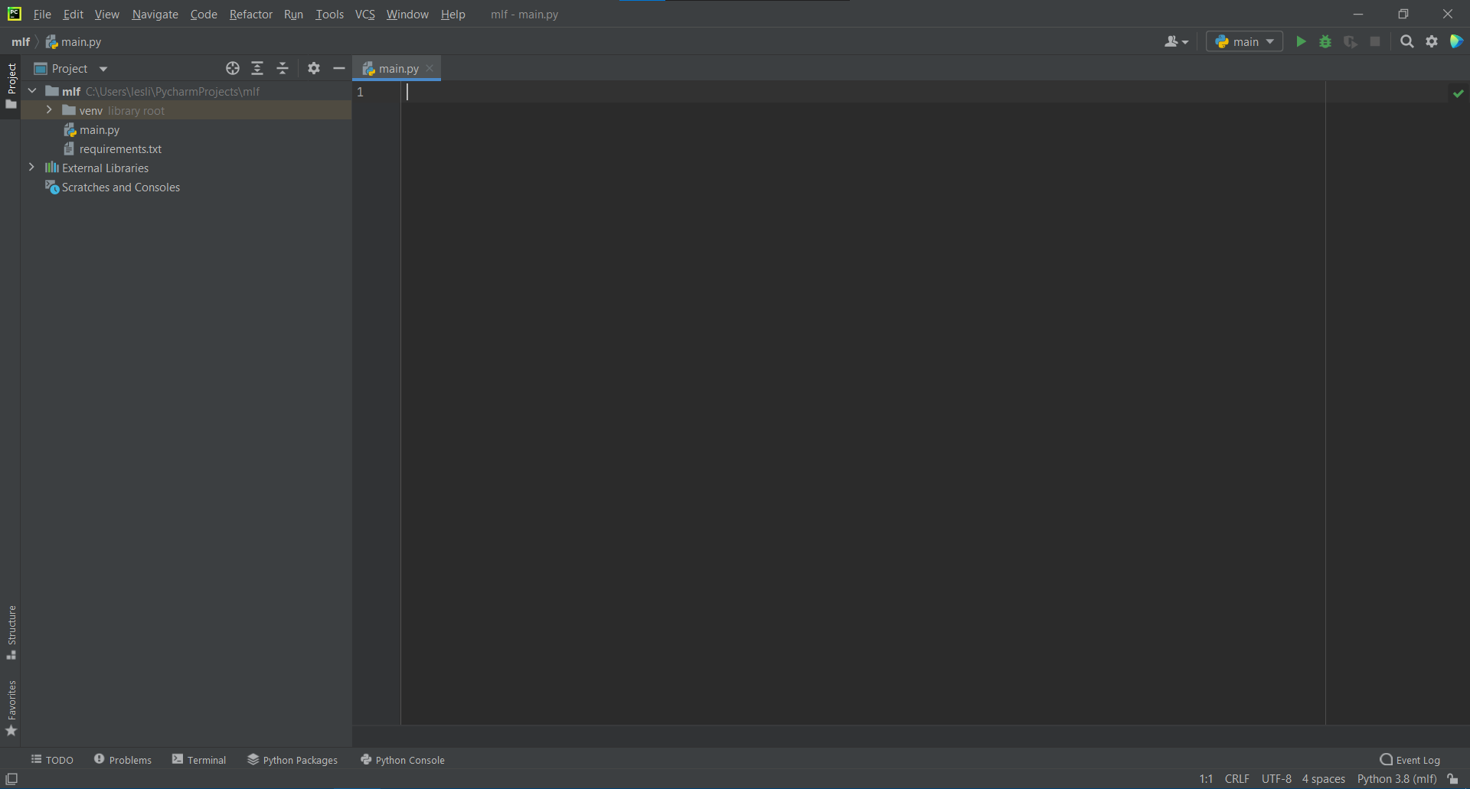Start debugging with the bug icon
This screenshot has width=1470, height=789.
[1325, 42]
